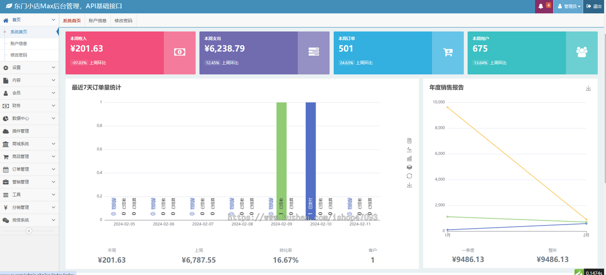The image size is (606, 275).
Task: Click restore/refresh icon in chart toolbox
Action: [410, 176]
